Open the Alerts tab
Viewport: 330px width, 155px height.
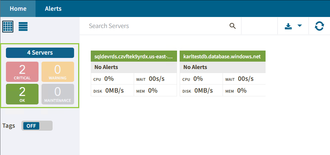(53, 8)
